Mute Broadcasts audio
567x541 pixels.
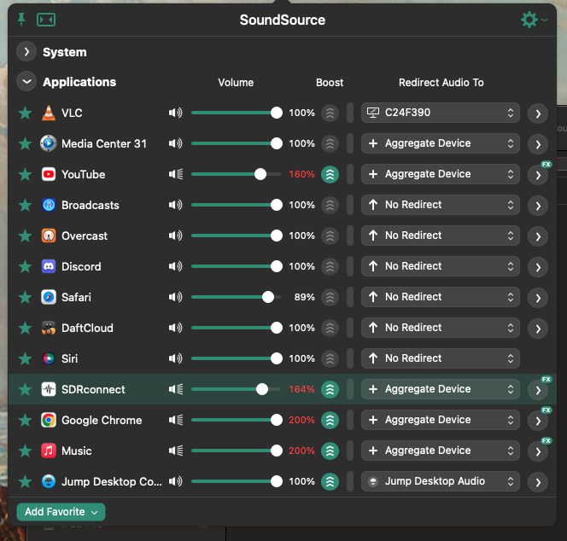point(175,205)
